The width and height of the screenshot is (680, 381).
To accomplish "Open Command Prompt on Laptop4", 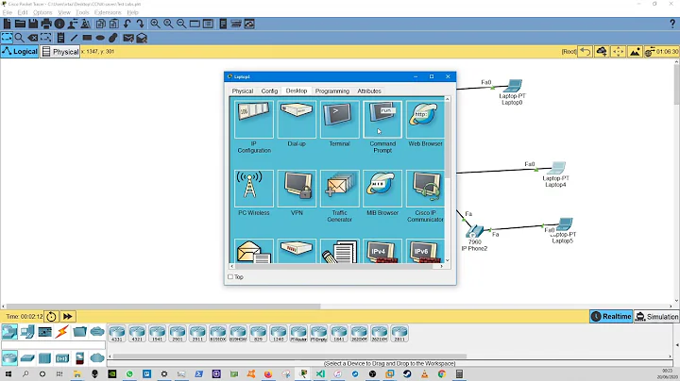I will coord(382,120).
